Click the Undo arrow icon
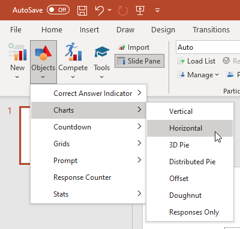Image resolution: width=240 pixels, height=229 pixels. 100,10
